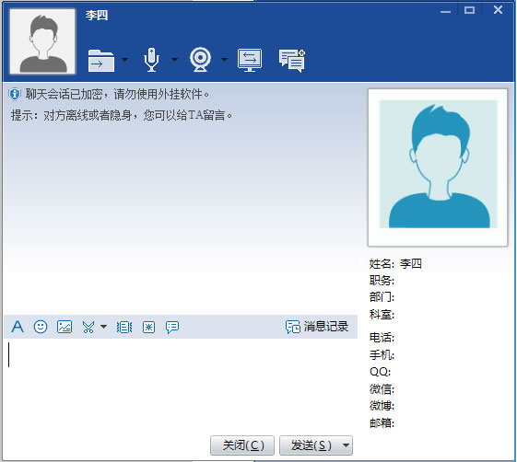Open quick reply speech bubble icon
517x462 pixels.
pyautogui.click(x=172, y=328)
